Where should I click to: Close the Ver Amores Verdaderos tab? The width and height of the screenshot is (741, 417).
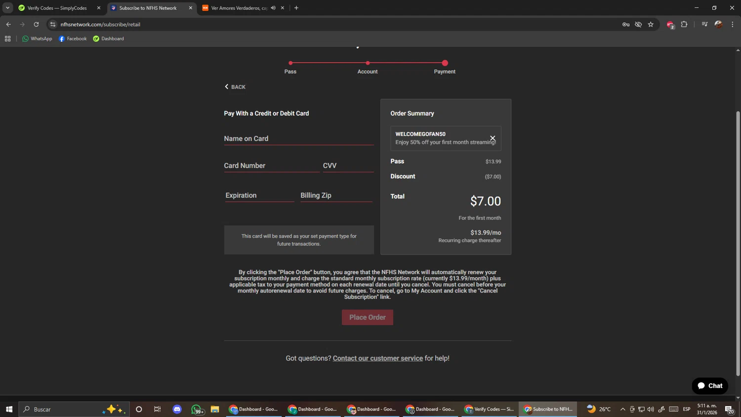coord(283,8)
